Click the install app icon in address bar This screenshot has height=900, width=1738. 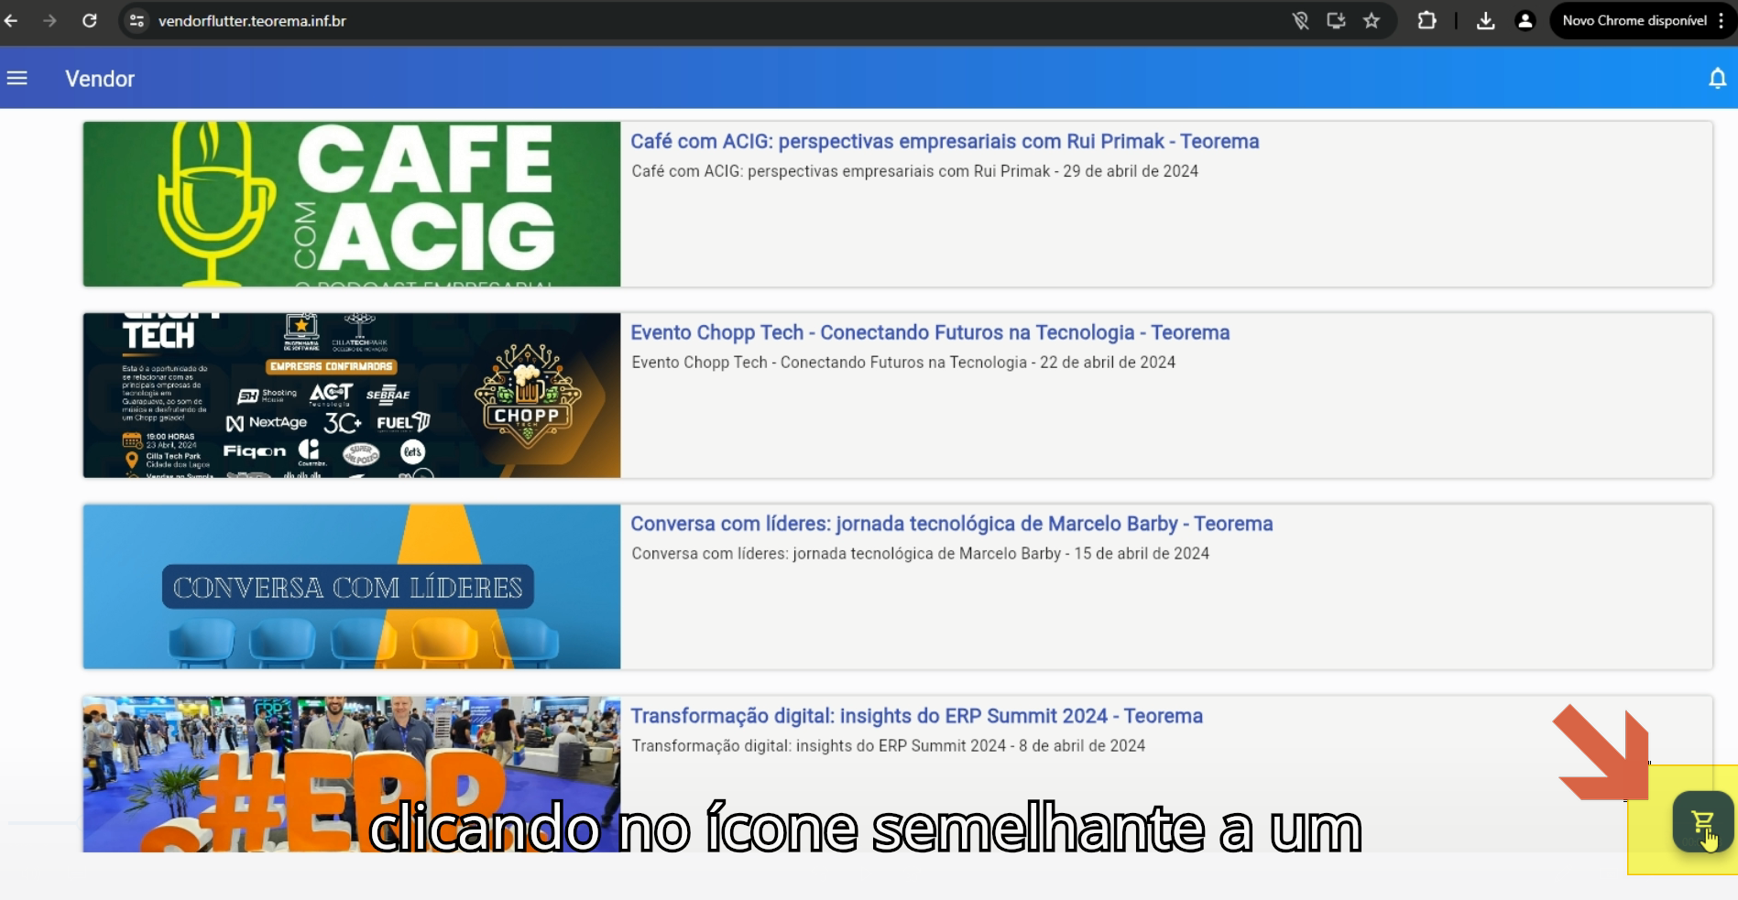coord(1336,20)
